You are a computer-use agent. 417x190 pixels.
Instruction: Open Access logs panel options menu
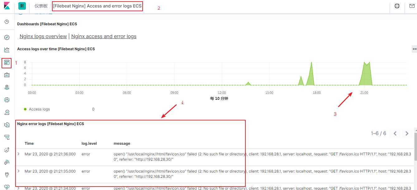point(415,49)
